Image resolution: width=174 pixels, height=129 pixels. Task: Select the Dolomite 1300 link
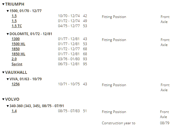pos(16,39)
